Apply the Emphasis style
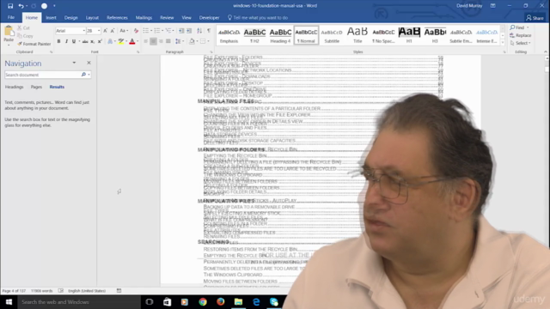This screenshot has width=550, height=309. click(229, 35)
